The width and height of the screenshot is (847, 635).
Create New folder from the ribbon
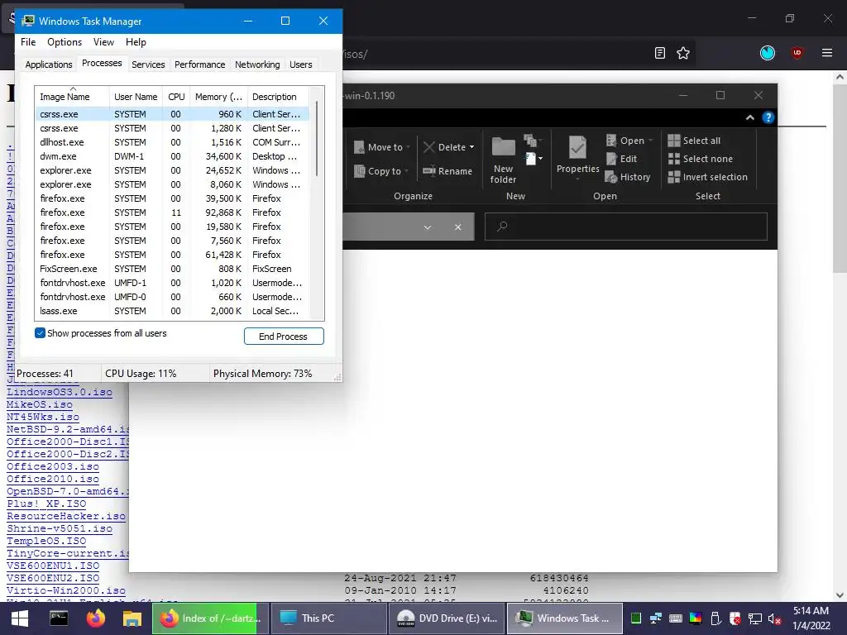click(503, 160)
